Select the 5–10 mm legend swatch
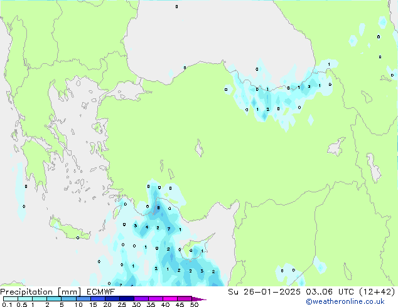 coord(68,299)
